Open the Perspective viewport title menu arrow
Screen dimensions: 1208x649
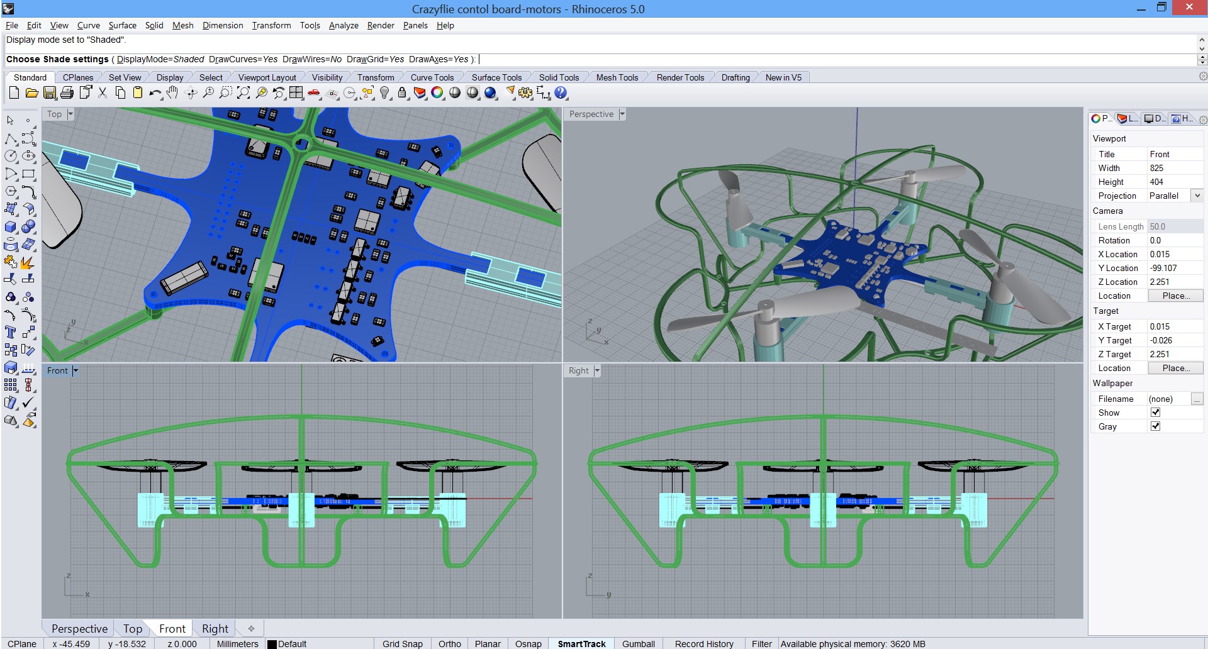click(622, 114)
